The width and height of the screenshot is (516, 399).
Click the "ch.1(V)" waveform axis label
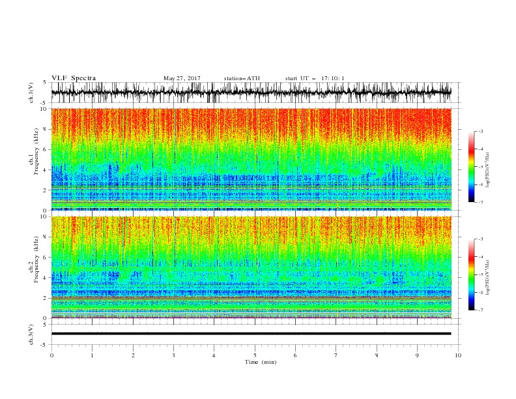pos(31,93)
